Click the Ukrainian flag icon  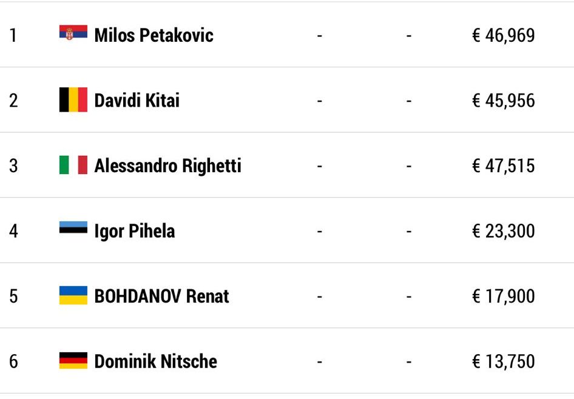pyautogui.click(x=73, y=295)
